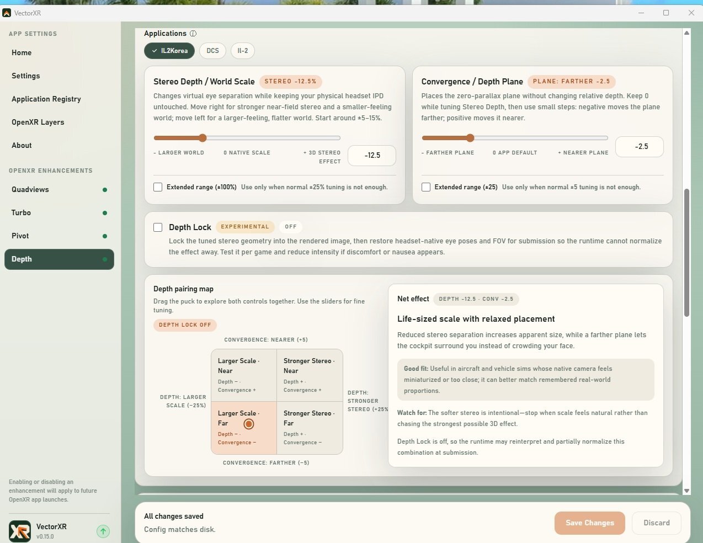Screen dimensions: 703x543
Task: Click the VectorXR title bar app icon
Action: coord(7,13)
